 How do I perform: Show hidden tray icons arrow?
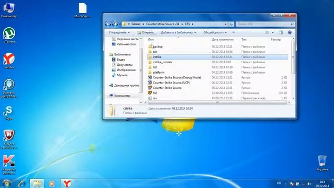tap(285, 184)
